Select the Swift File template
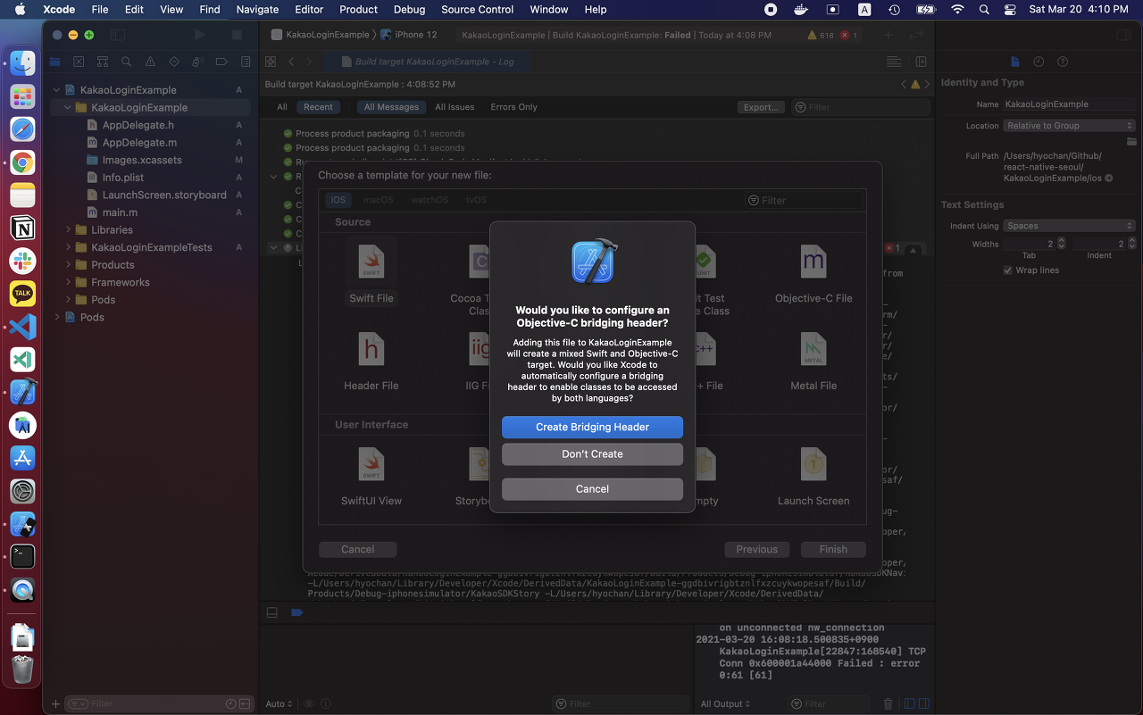 tap(371, 274)
